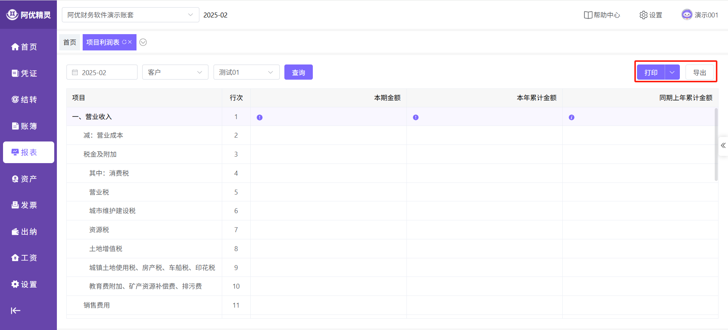Open 帮助中心 help center
Image resolution: width=728 pixels, height=330 pixels.
(x=602, y=15)
